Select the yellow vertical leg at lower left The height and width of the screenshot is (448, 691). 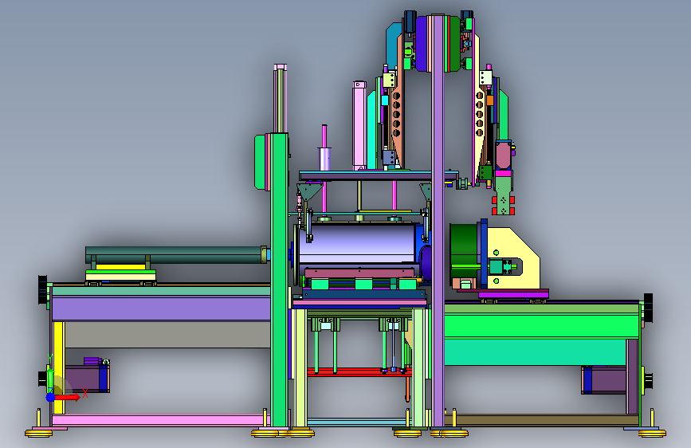pos(59,367)
